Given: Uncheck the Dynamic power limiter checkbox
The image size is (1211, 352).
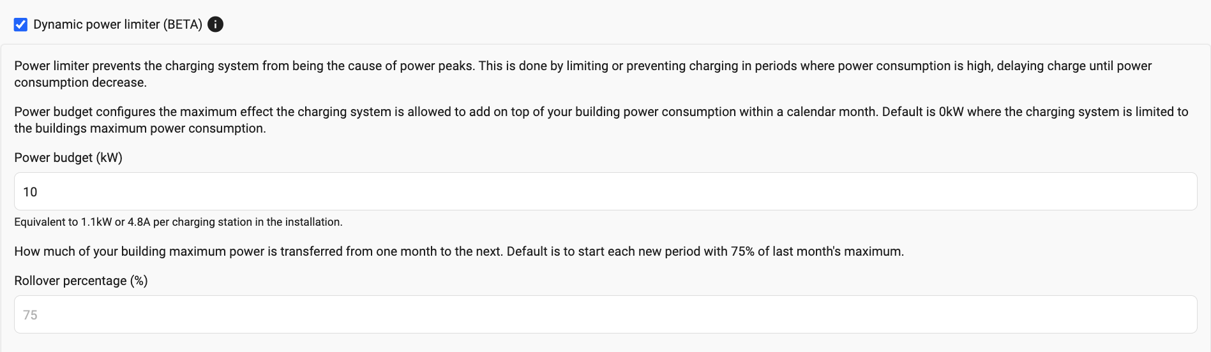Looking at the screenshot, I should tap(20, 25).
